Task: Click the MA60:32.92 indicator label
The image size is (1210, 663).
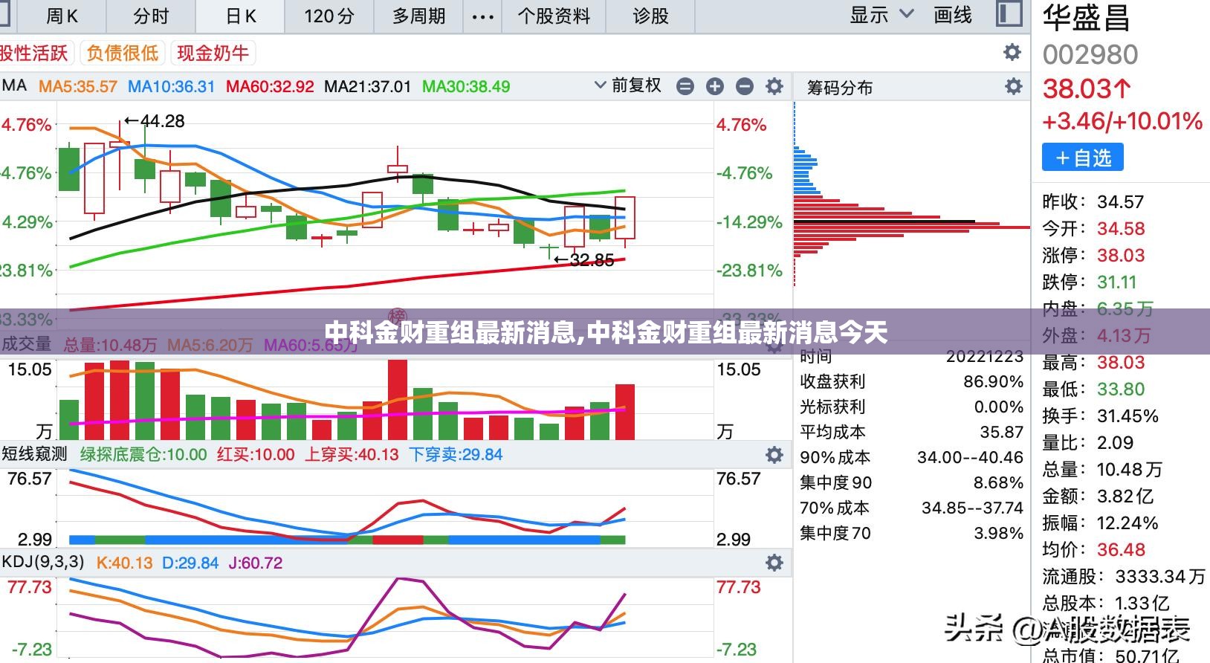Action: pos(270,87)
